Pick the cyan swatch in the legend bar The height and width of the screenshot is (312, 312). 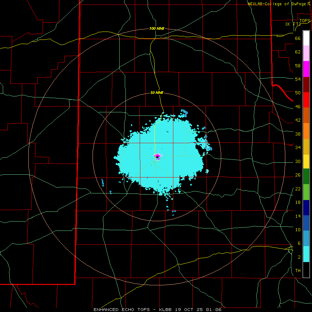306,254
